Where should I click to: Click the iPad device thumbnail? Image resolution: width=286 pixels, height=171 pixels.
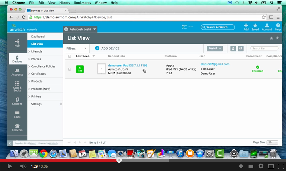101,69
